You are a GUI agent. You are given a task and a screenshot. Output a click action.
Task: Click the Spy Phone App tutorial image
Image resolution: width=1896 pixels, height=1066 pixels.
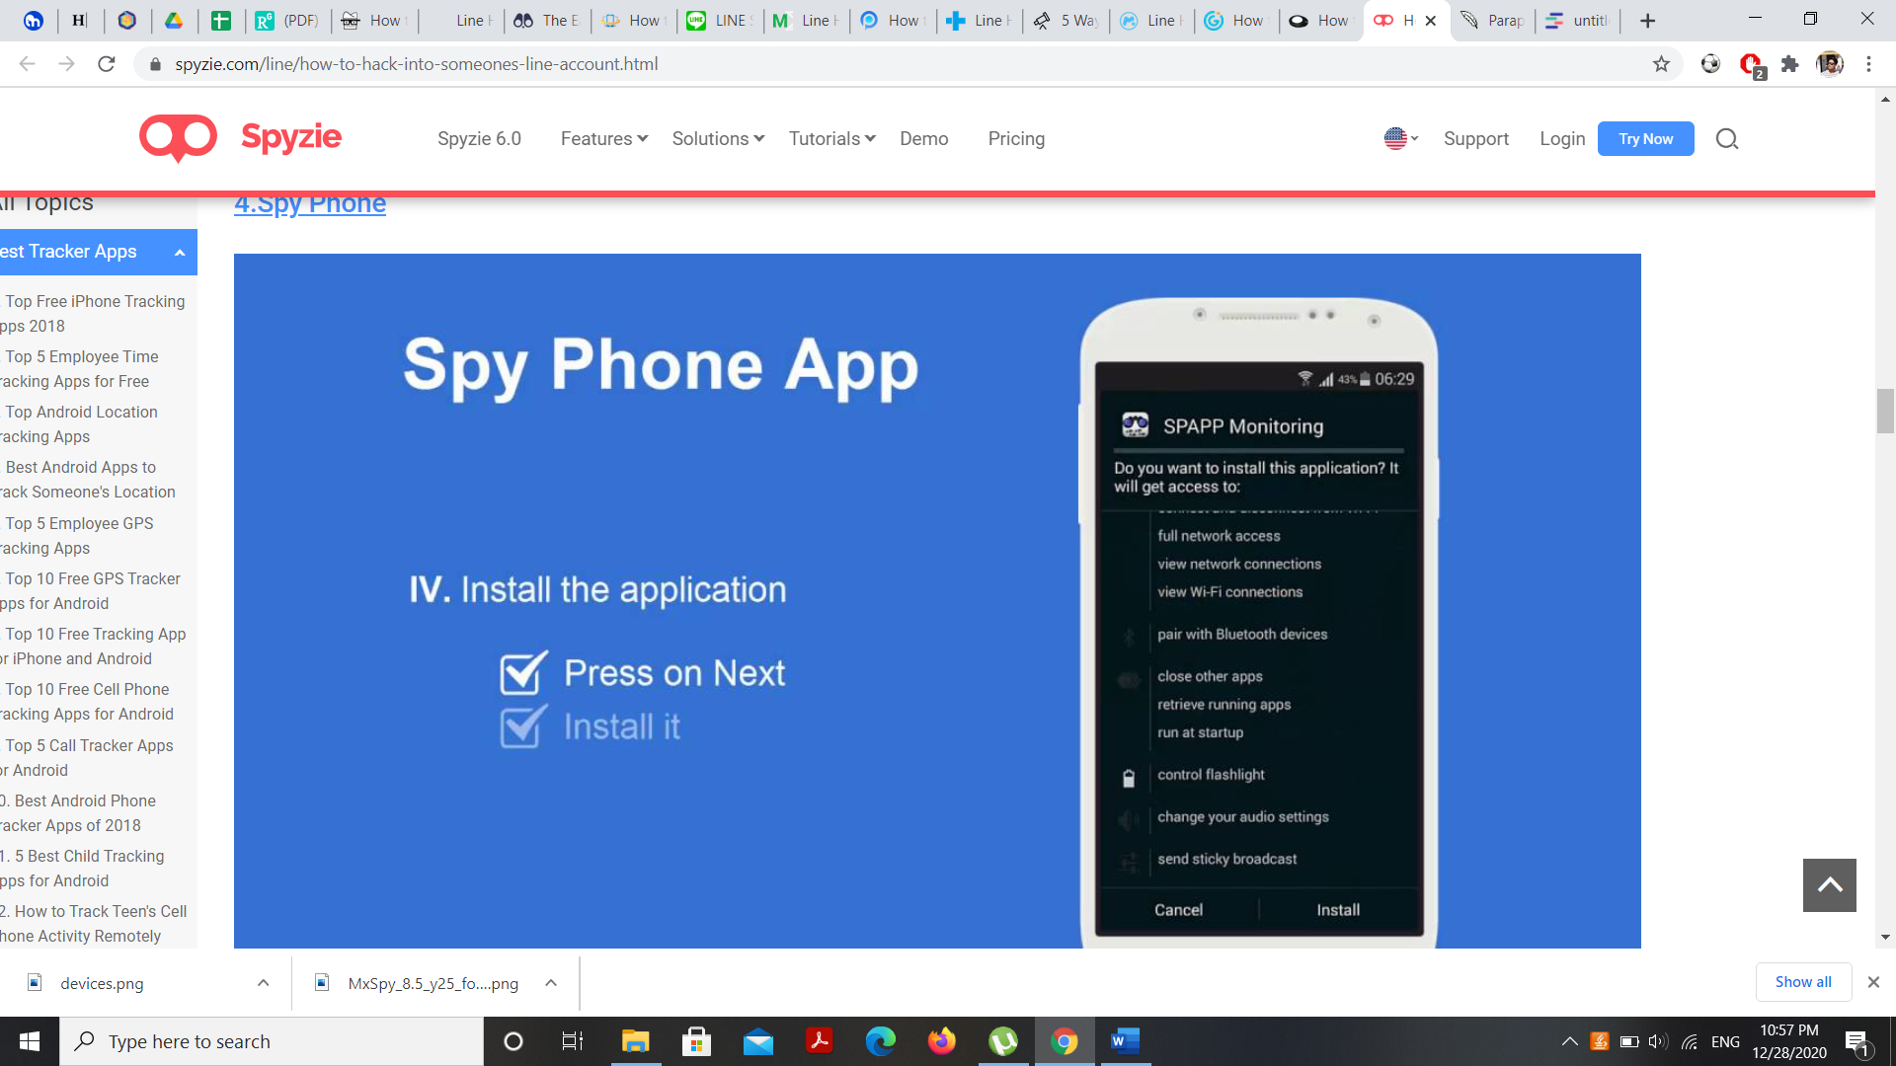937,600
